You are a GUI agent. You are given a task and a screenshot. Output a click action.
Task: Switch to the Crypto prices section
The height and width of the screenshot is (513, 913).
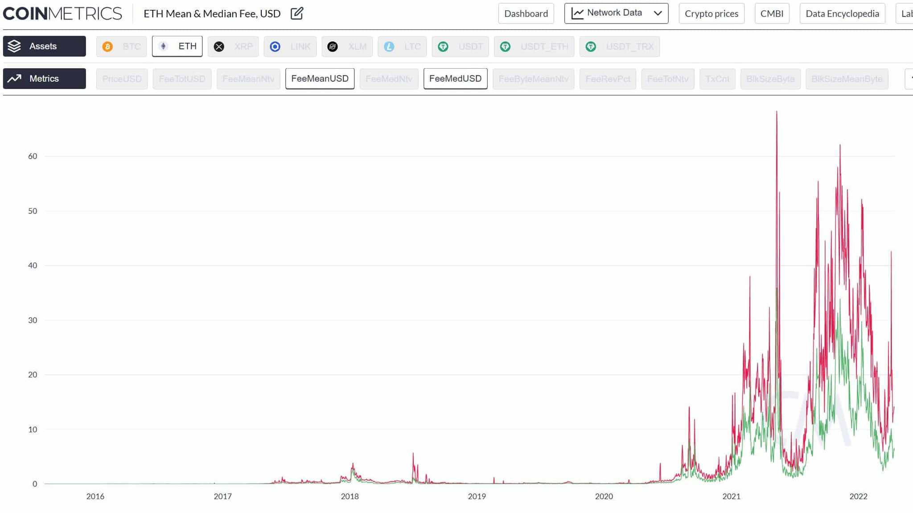click(x=711, y=13)
